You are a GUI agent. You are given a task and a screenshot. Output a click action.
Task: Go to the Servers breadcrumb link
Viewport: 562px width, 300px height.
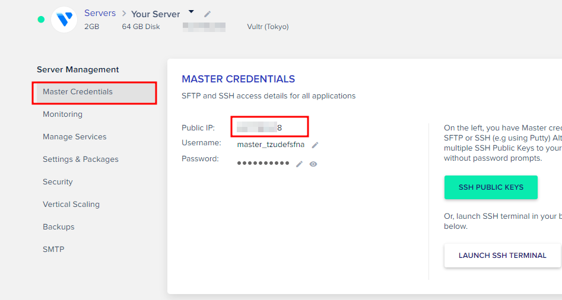[x=100, y=13]
